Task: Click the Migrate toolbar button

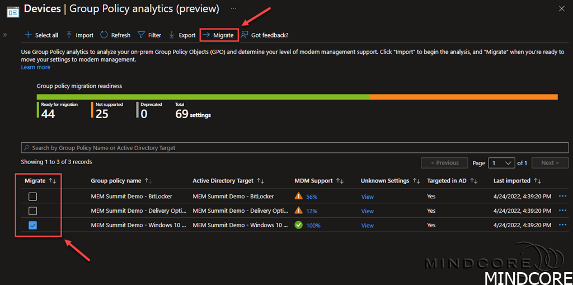Action: coord(219,35)
